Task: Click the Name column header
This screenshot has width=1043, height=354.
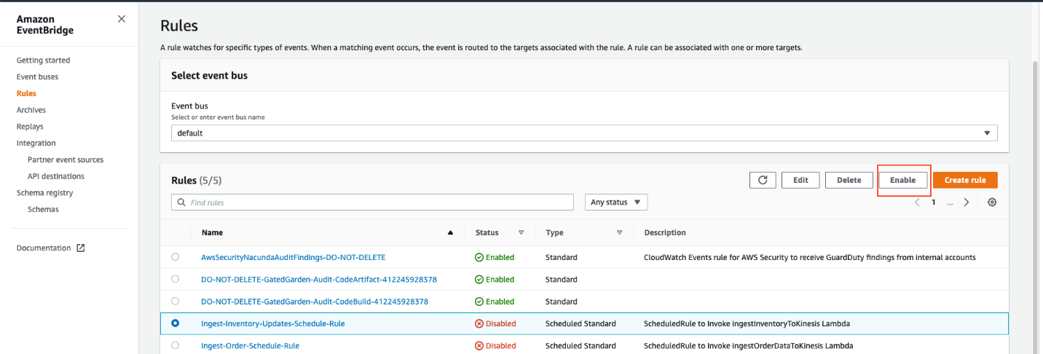Action: click(212, 232)
